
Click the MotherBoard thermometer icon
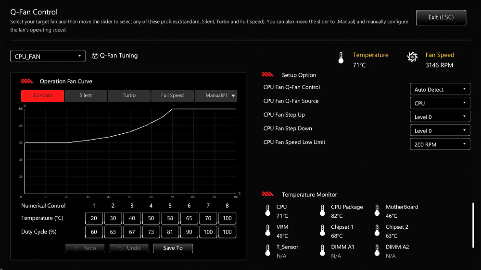[x=377, y=211]
